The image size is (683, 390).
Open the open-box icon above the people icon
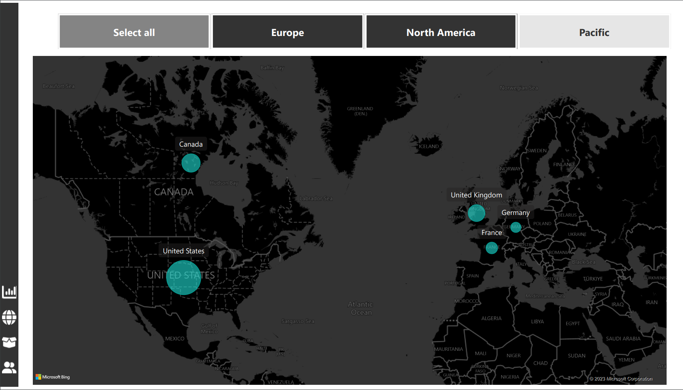[x=9, y=342]
